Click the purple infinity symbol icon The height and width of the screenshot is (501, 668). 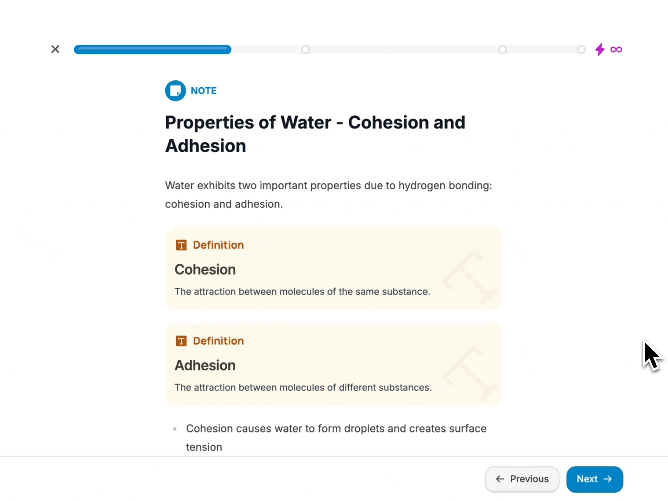(616, 49)
